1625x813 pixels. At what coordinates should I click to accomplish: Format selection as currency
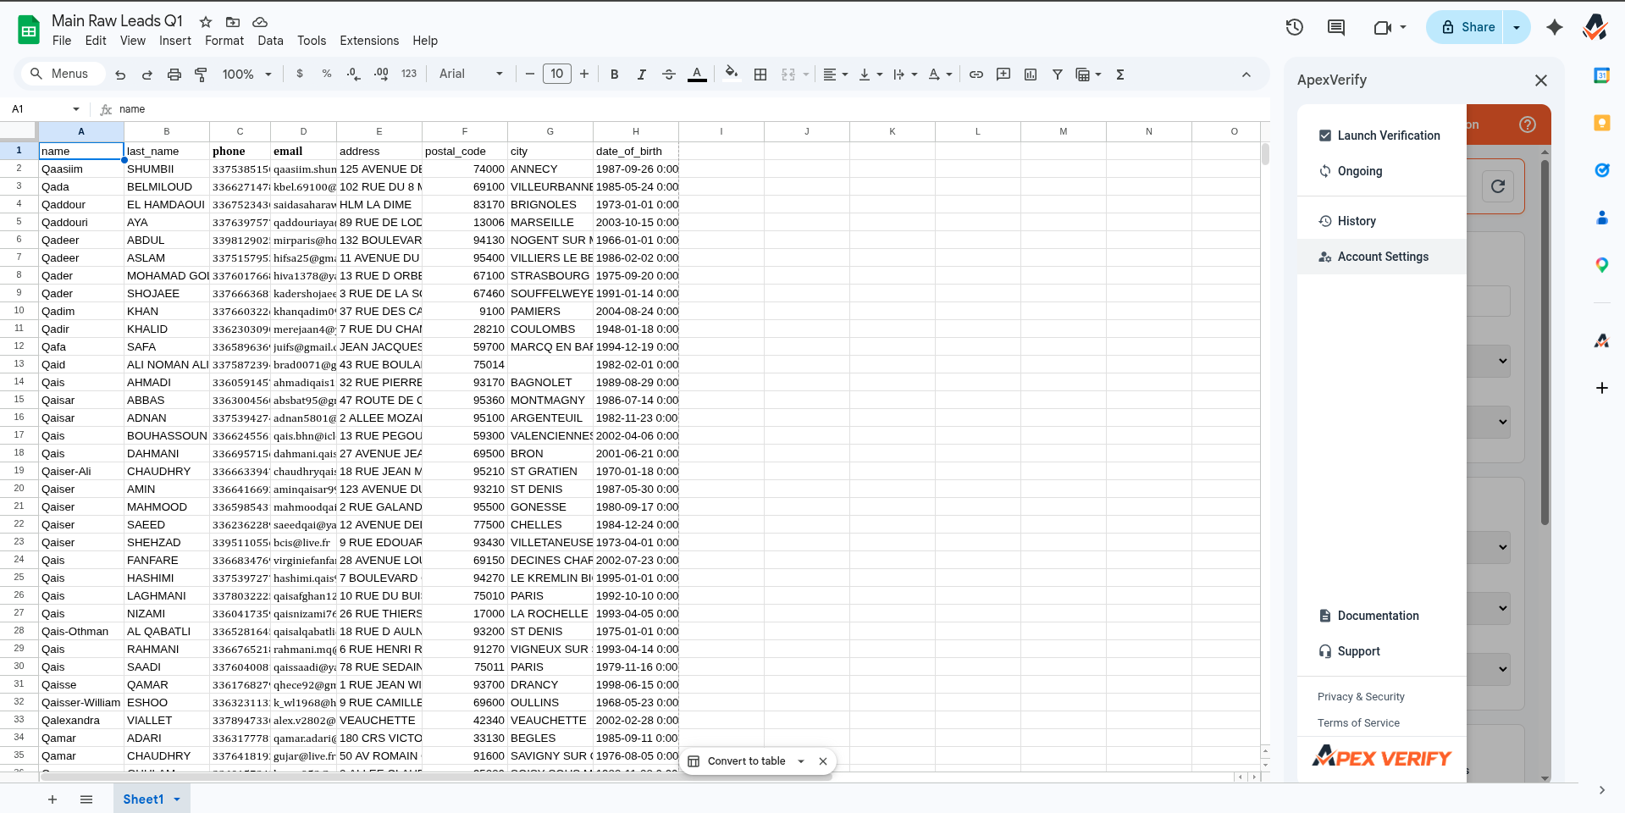click(299, 75)
